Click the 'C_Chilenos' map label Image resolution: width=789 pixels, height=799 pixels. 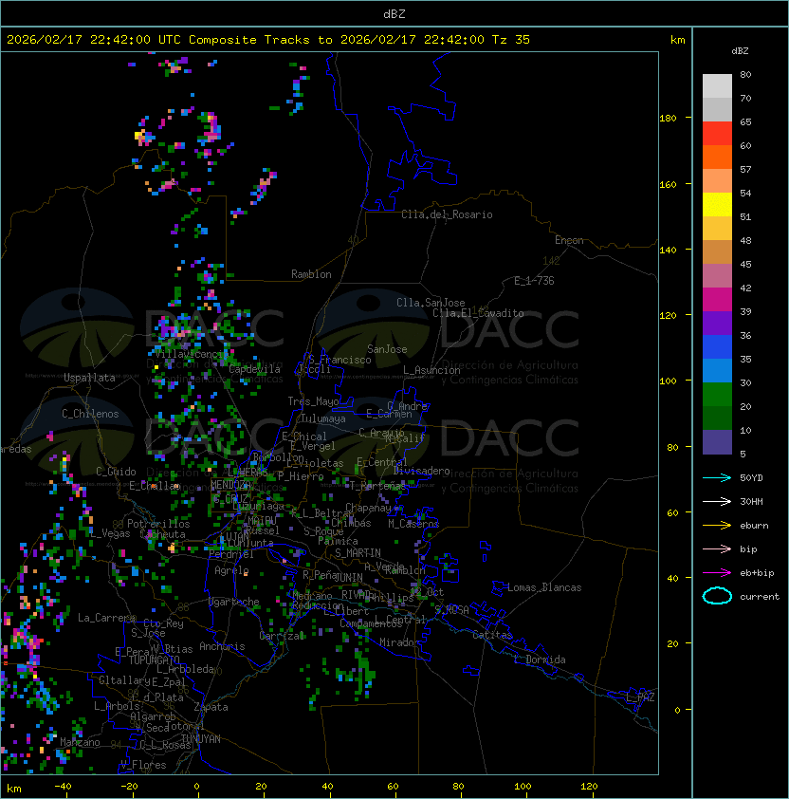point(90,414)
